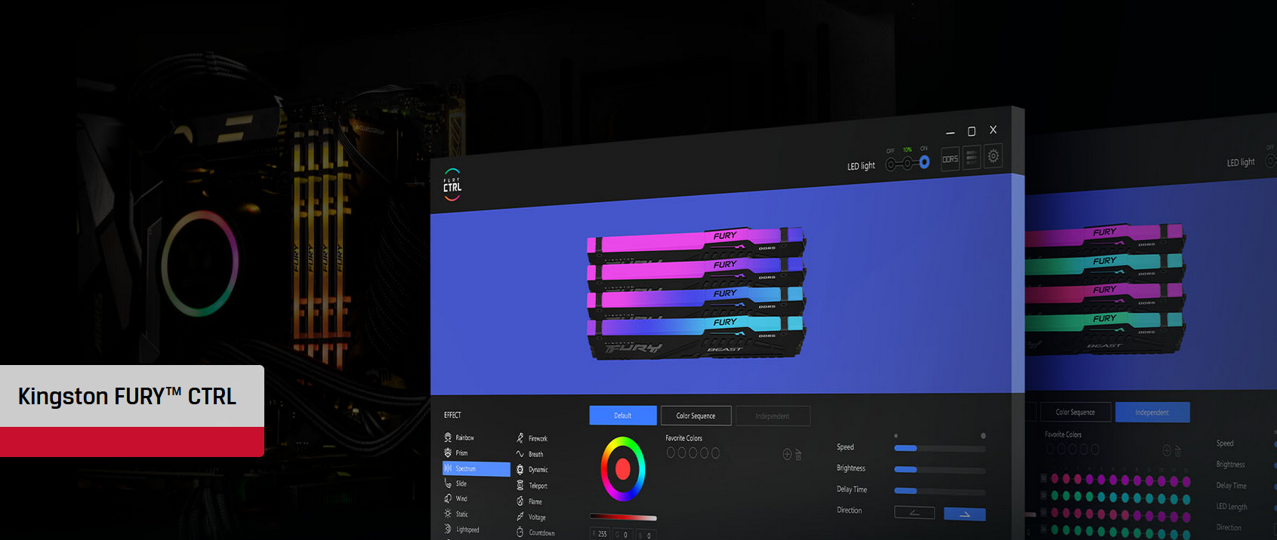
Task: Open Independent tab in back window
Action: coord(1152,413)
